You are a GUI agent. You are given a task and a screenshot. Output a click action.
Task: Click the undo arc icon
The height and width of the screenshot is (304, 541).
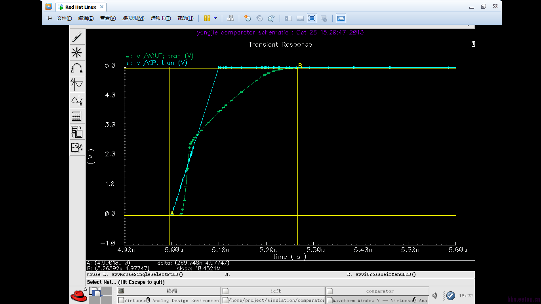[77, 68]
